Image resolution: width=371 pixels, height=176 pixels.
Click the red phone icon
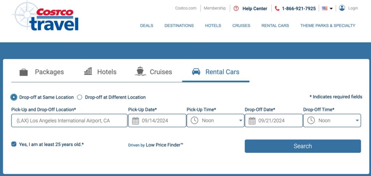[277, 8]
